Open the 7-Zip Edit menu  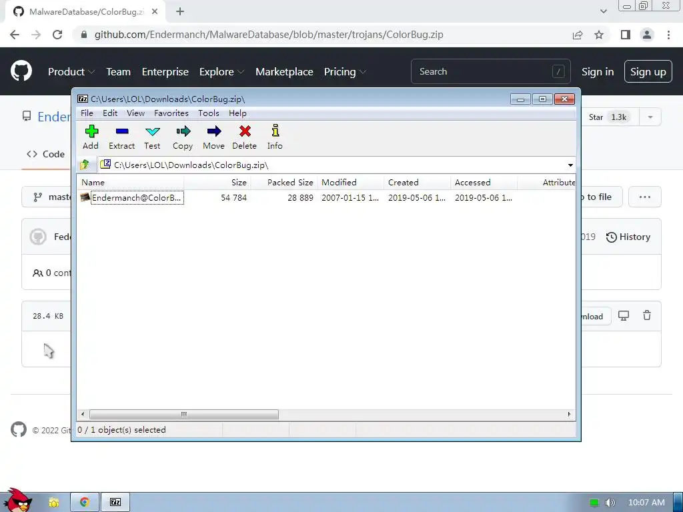(110, 113)
